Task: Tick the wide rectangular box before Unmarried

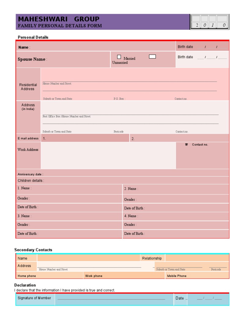Action: [152, 57]
